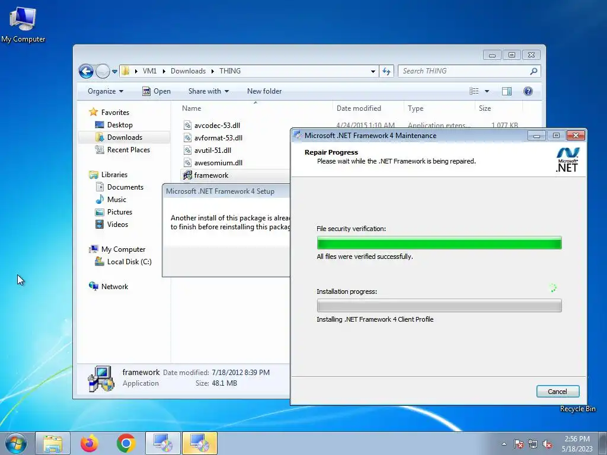Click the Downloads breadcrumb in the address bar
The image size is (607, 455).
tap(188, 71)
